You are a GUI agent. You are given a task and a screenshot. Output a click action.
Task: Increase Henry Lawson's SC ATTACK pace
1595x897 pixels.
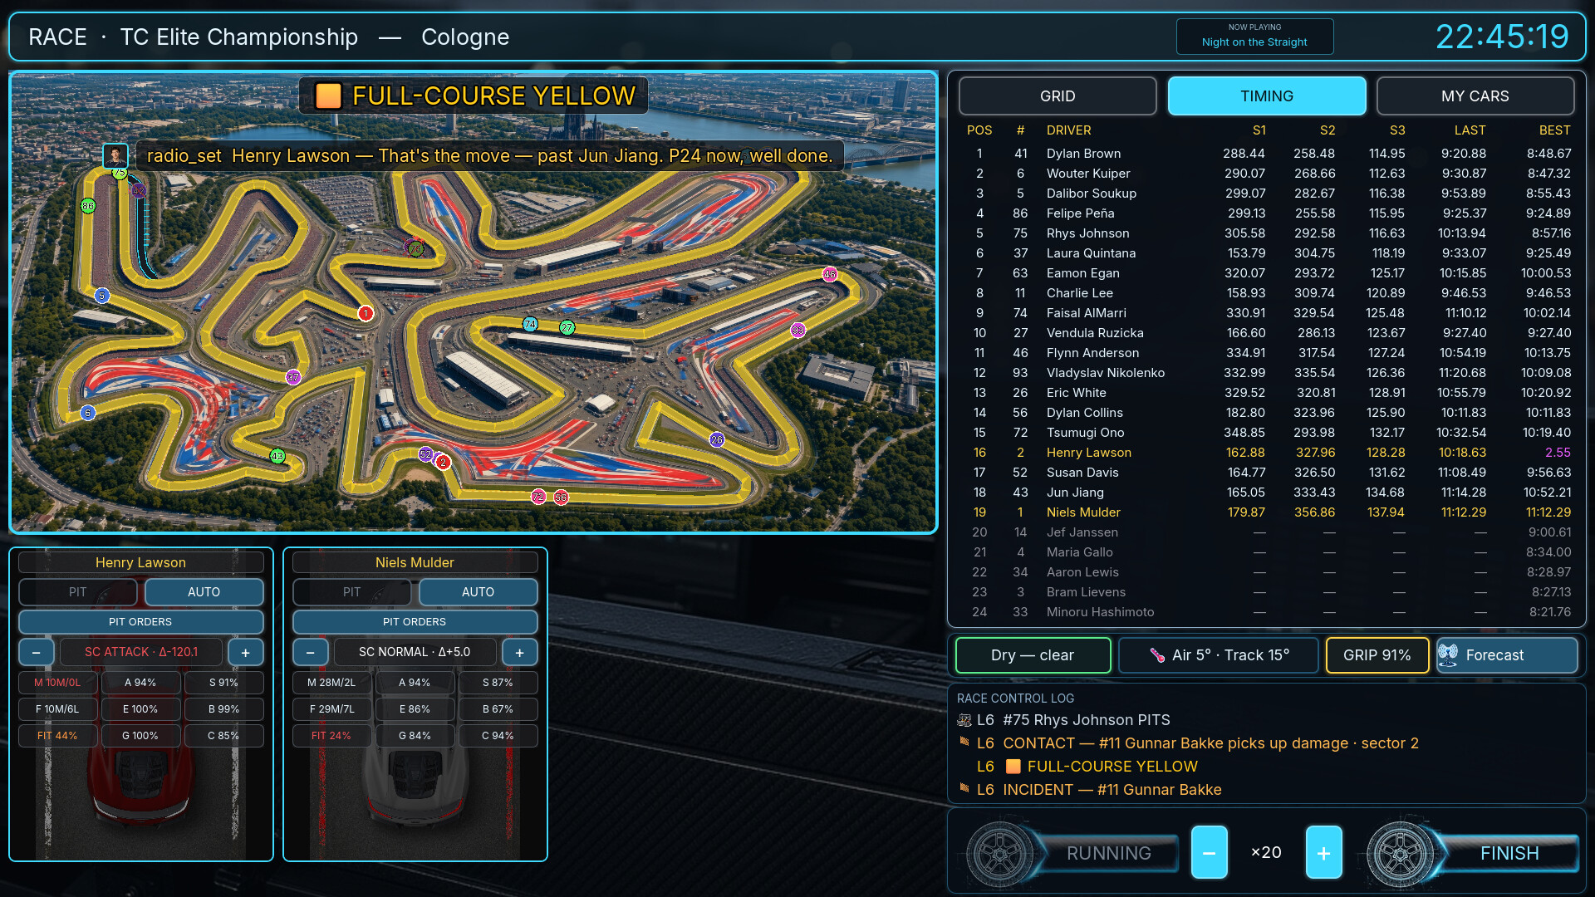246,652
